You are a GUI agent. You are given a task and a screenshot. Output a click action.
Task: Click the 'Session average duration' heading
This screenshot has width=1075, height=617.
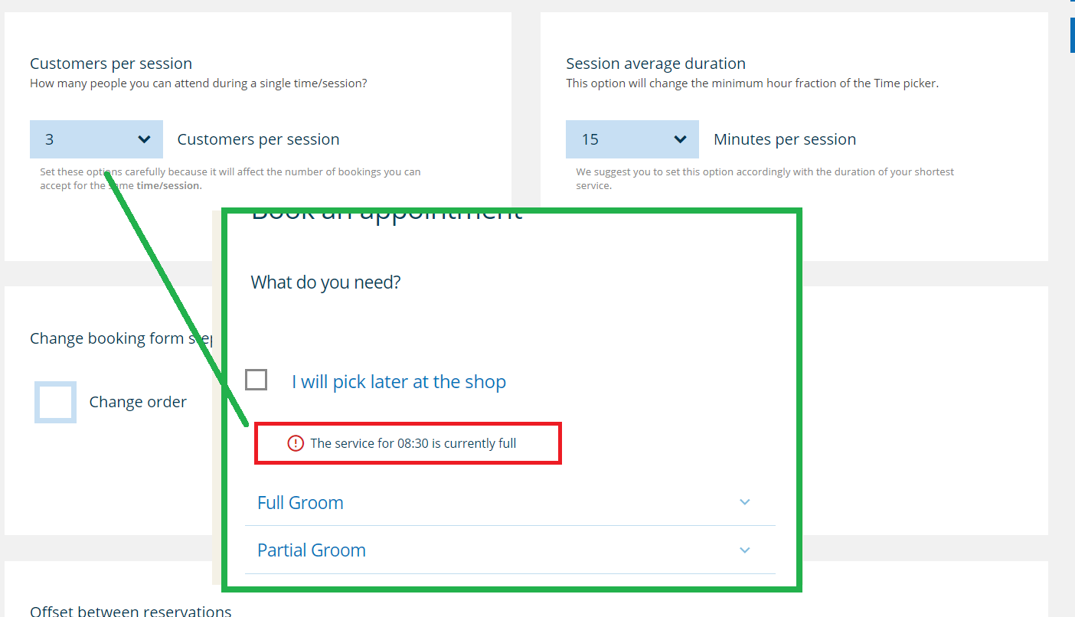click(x=655, y=64)
